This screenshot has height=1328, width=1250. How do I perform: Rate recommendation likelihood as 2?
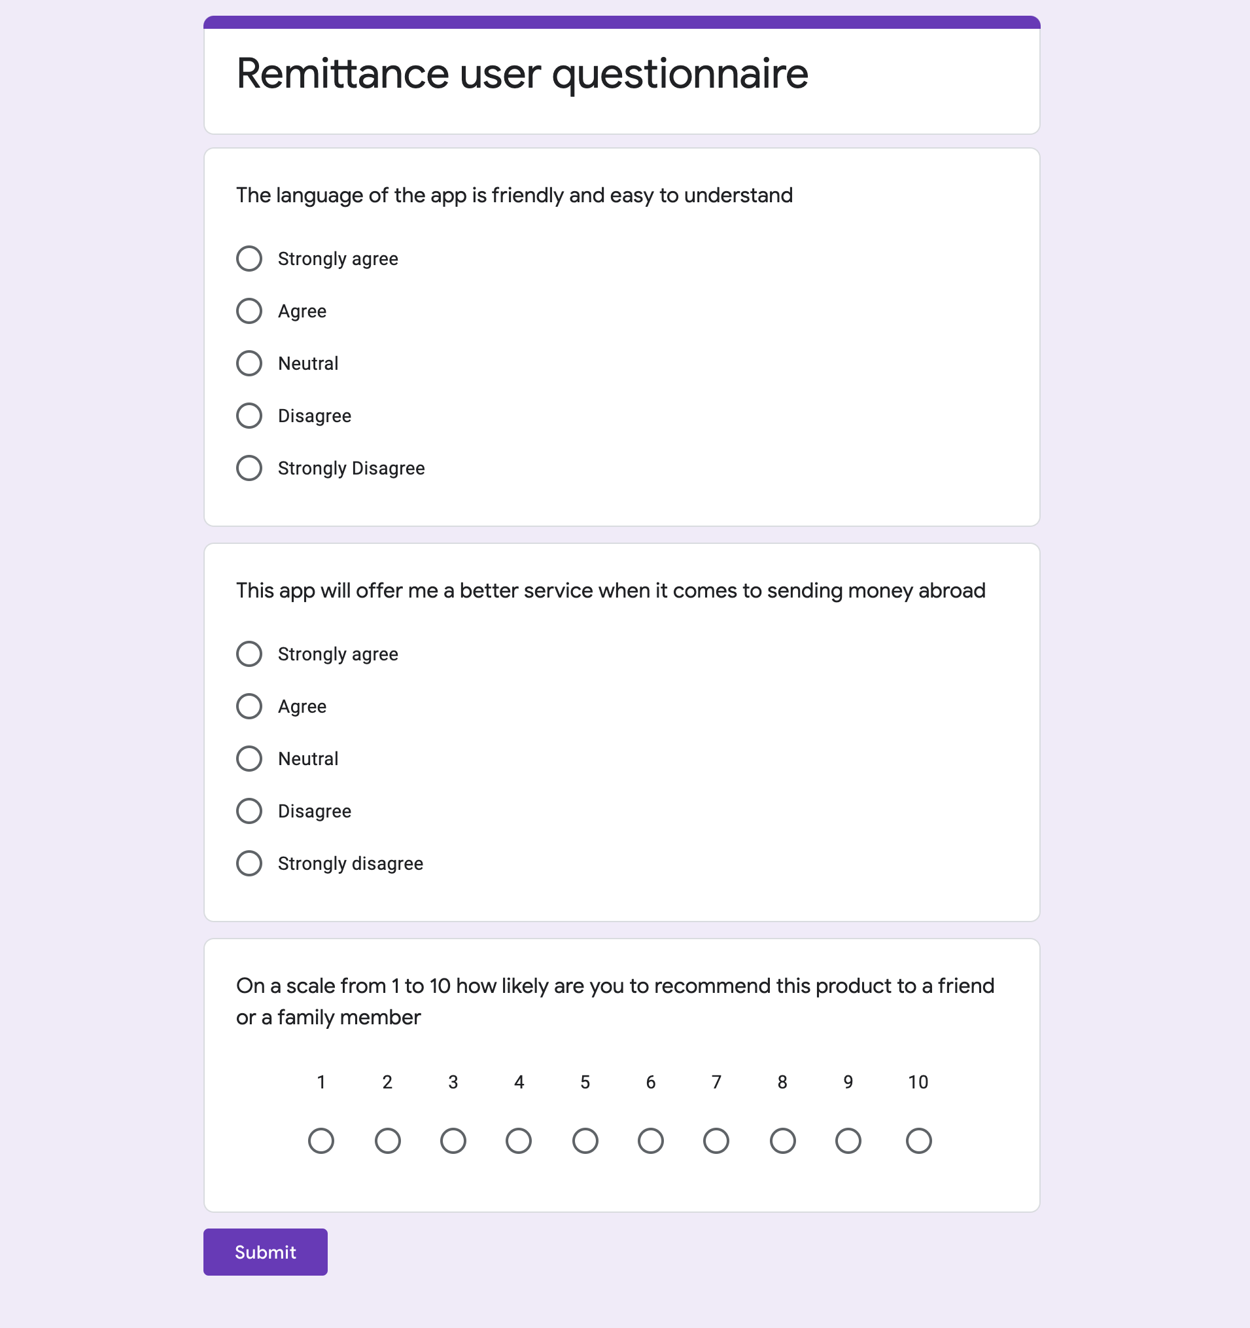[387, 1141]
